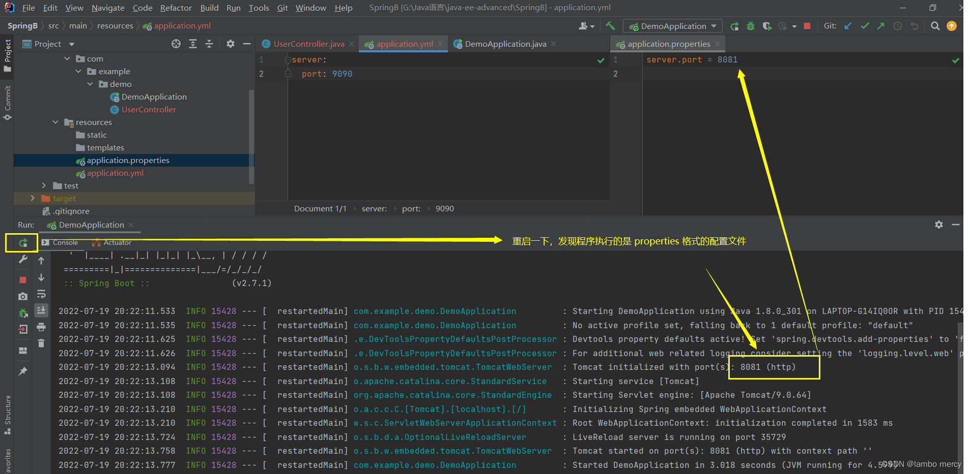Switch to the UserController.java editor tab
This screenshot has height=474, width=970.
[x=308, y=44]
